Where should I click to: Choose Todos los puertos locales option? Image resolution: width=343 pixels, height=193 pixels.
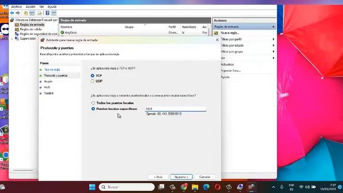[x=93, y=103]
